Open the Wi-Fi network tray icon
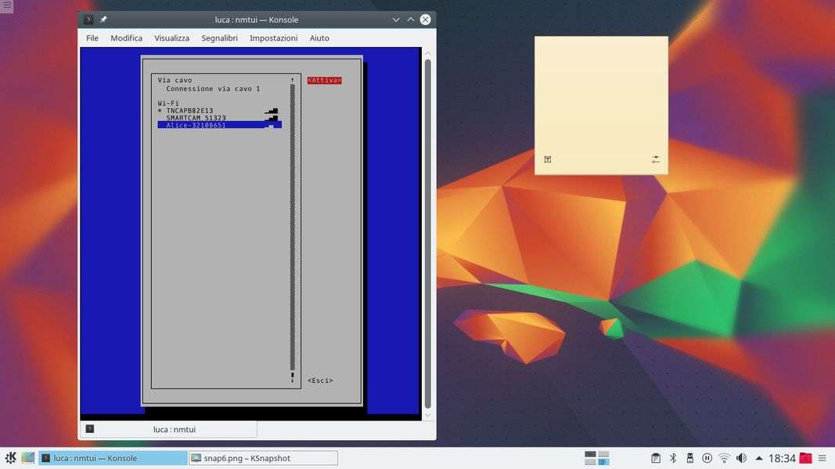 point(724,458)
